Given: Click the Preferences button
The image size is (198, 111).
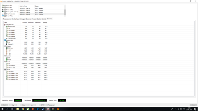Looking at the screenshot, I should [x=51, y=105].
